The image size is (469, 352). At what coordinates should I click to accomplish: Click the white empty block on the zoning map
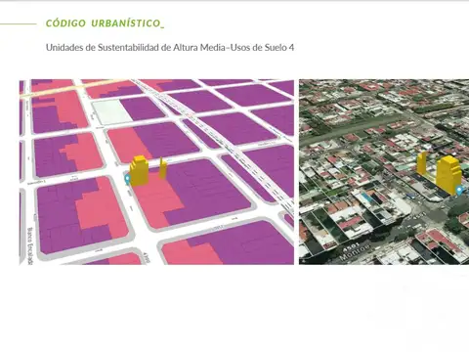[111, 112]
